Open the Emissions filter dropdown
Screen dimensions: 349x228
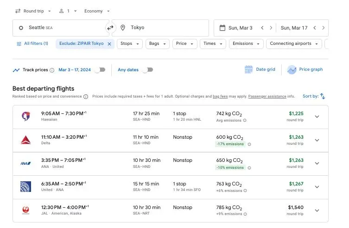pos(246,44)
